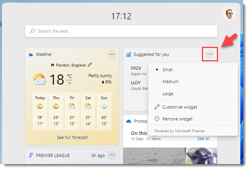Click the Search the web field
This screenshot has width=249, height=170.
[x=121, y=31]
